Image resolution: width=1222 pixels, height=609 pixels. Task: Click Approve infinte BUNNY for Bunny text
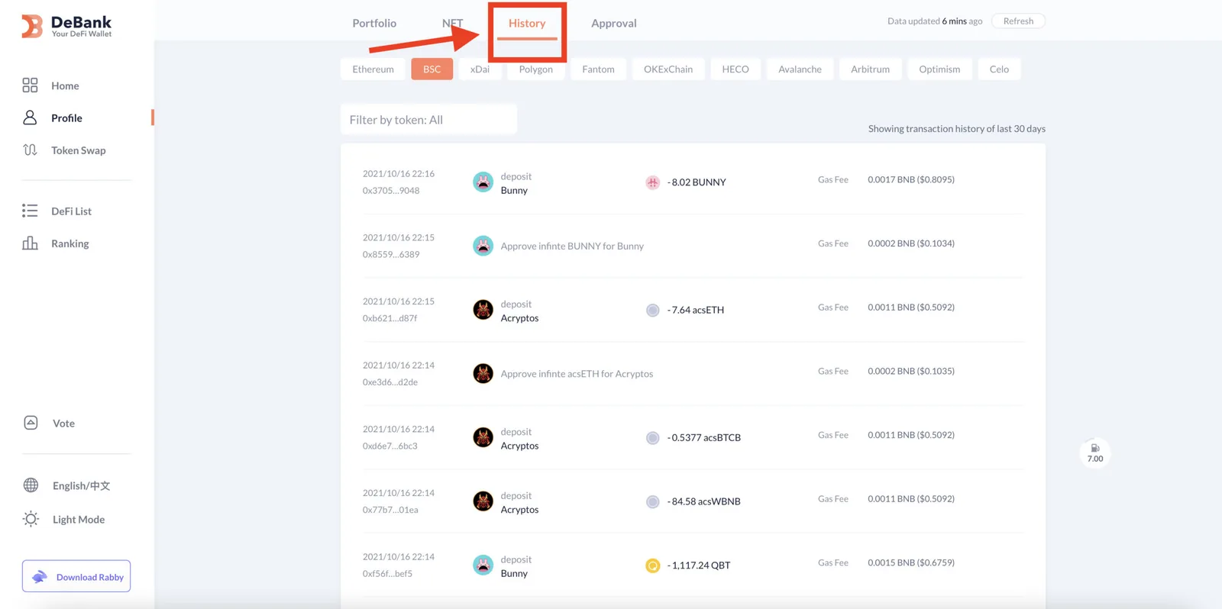coord(572,246)
